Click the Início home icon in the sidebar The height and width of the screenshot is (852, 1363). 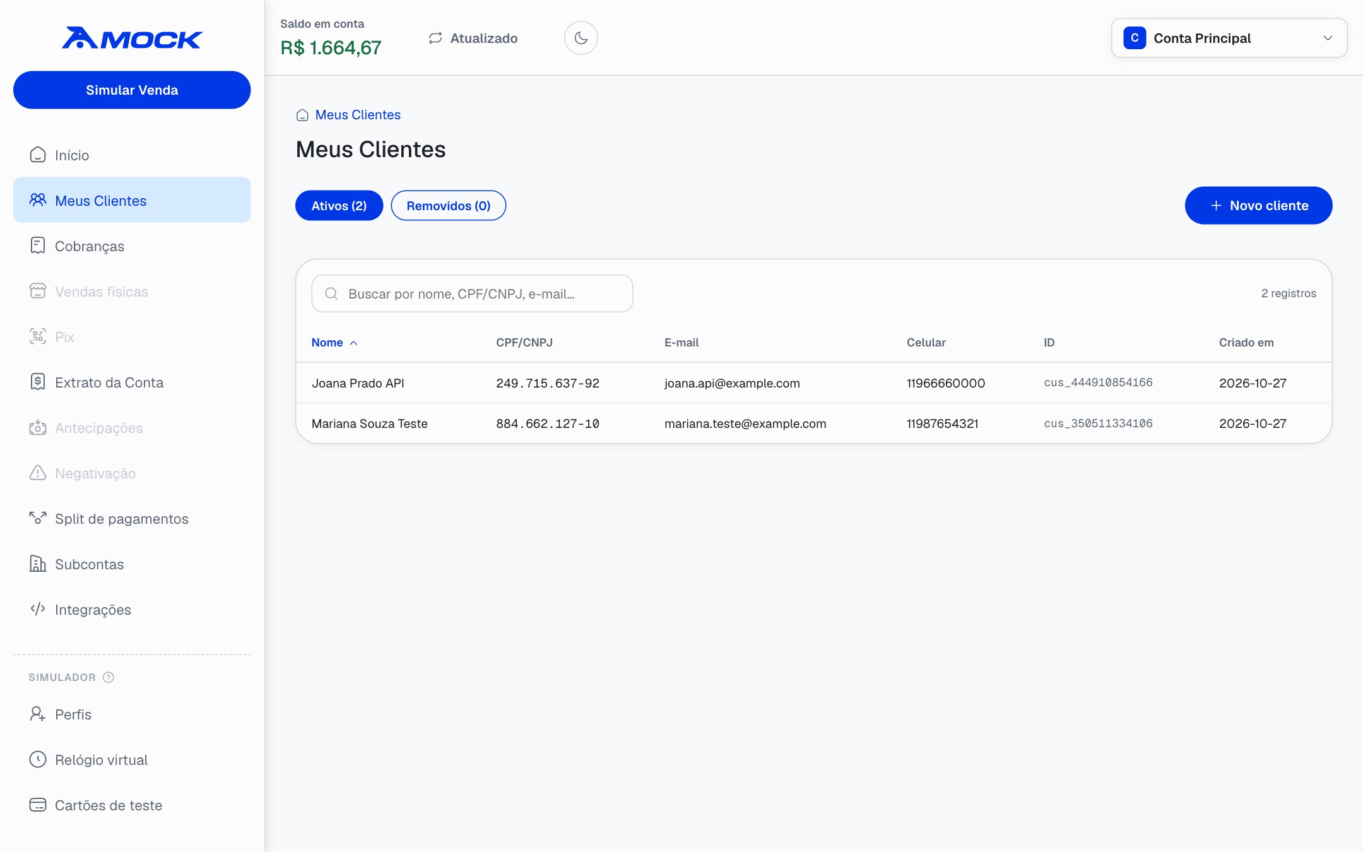[38, 155]
